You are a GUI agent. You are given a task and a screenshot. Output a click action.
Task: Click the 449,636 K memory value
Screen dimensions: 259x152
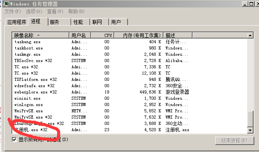[x=150, y=92]
